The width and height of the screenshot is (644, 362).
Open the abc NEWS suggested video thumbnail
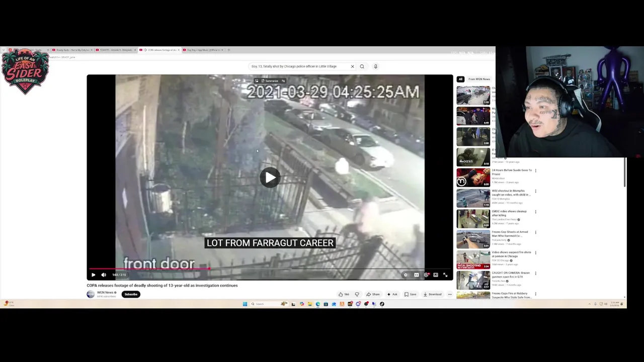click(473, 157)
